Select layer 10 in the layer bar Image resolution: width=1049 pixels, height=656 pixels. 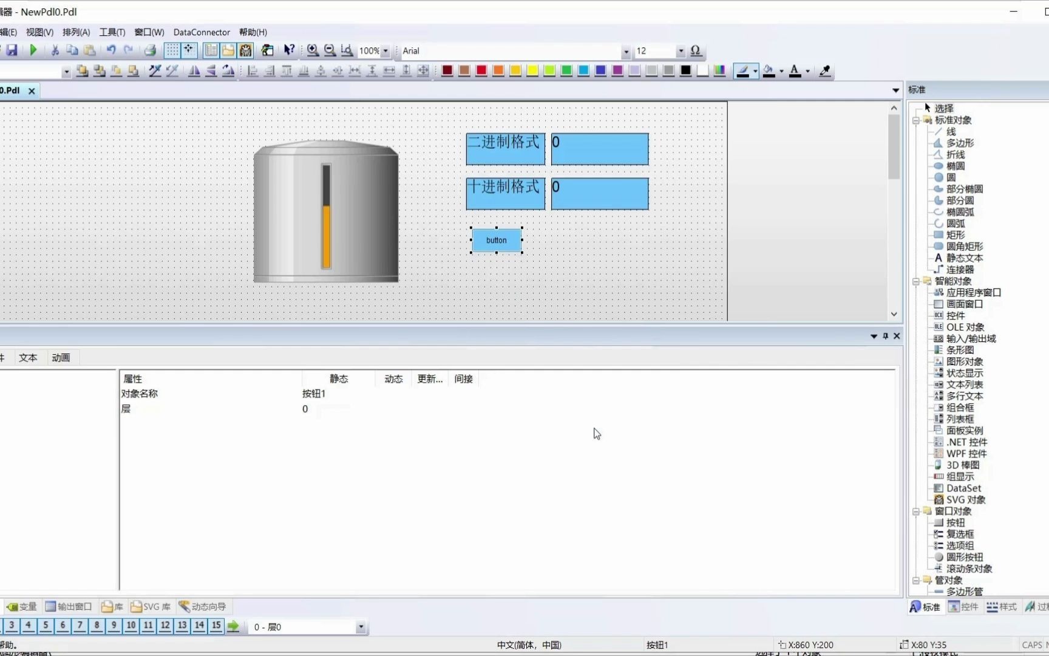[132, 626]
